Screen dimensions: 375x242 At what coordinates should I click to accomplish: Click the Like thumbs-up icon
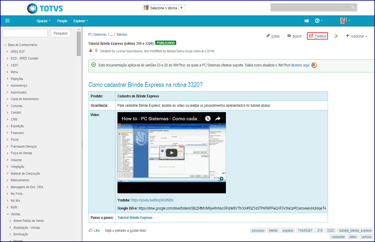[x=91, y=230]
